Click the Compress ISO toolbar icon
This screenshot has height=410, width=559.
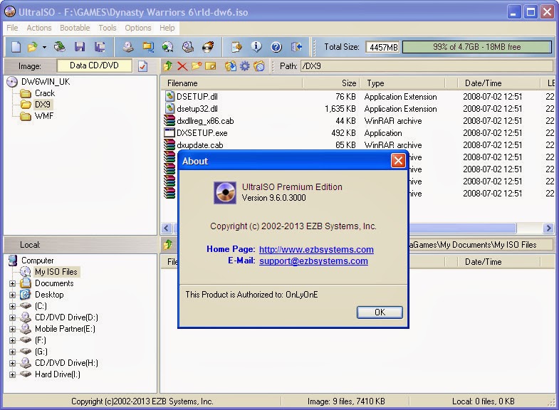tap(148, 47)
